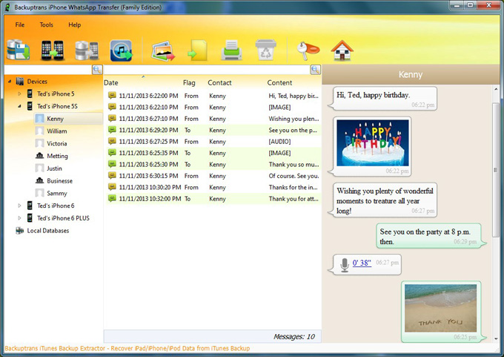Open the Help menu
Image resolution: width=504 pixels, height=357 pixels.
click(x=75, y=24)
